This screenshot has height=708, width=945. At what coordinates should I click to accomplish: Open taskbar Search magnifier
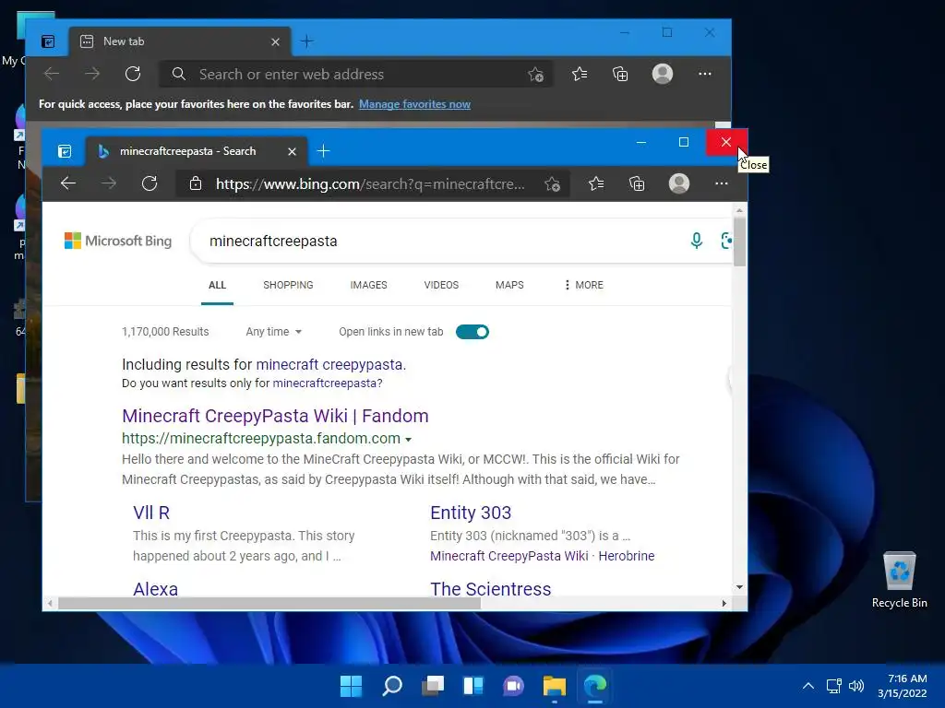click(x=392, y=686)
